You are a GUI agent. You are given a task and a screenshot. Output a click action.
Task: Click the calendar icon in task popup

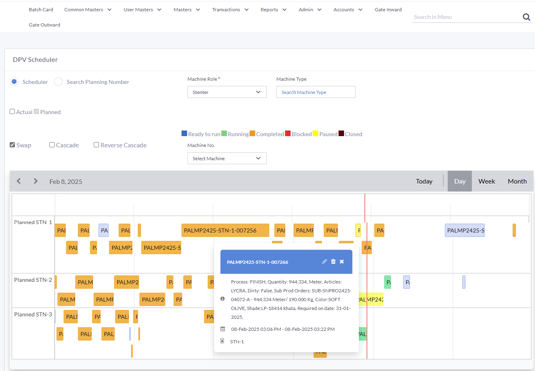(222, 329)
